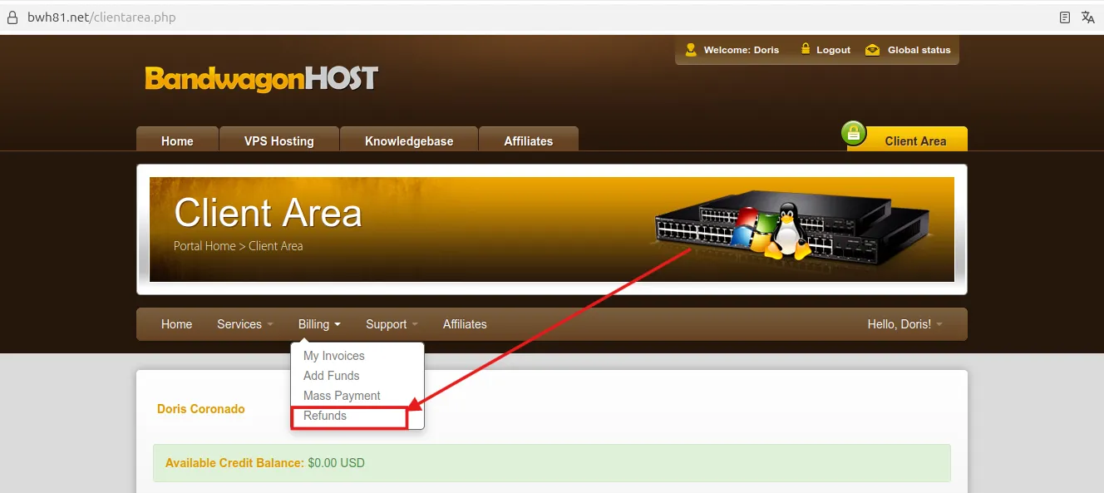This screenshot has width=1104, height=493.
Task: Click the Portal Home breadcrumb link
Action: [x=204, y=246]
